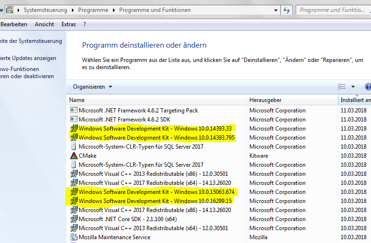Go to Systemsteuerung breadcrumb

coord(45,10)
